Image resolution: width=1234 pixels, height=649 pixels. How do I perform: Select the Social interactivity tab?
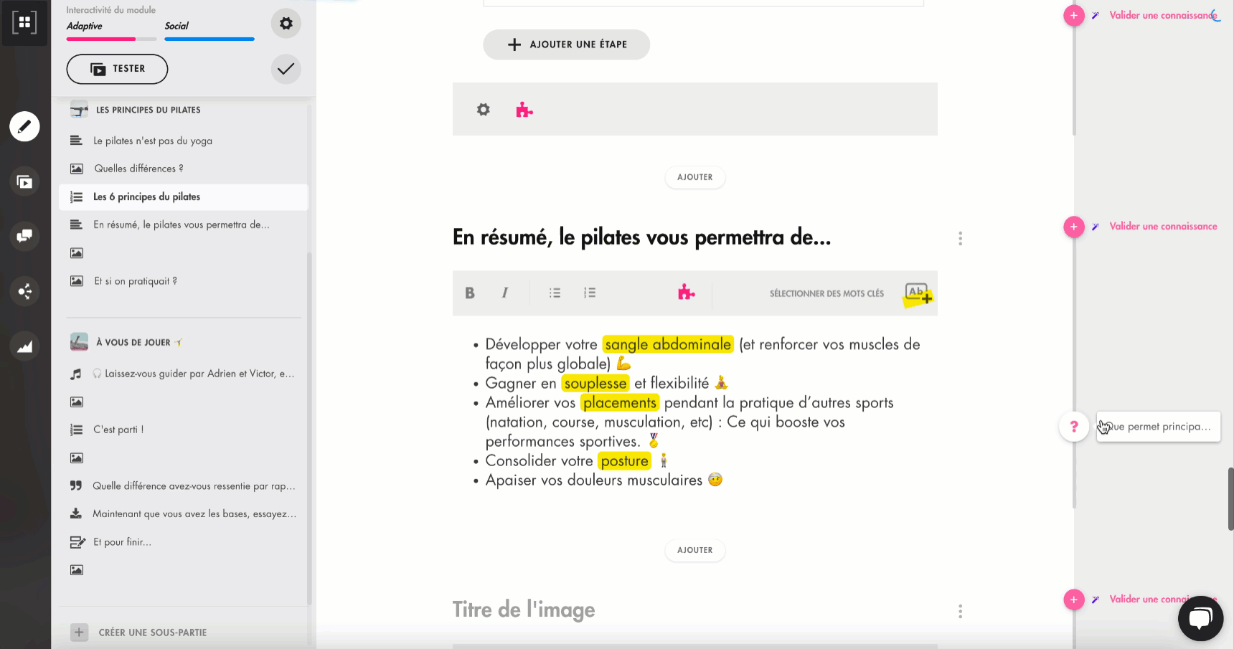click(176, 26)
